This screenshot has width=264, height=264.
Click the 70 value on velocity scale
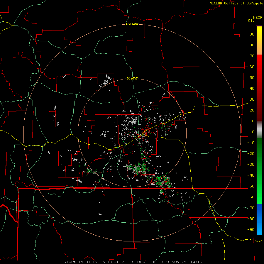tap(252, 56)
